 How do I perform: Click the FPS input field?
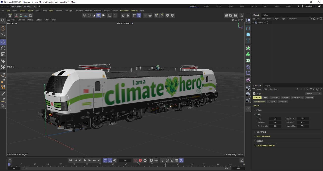click(275, 119)
